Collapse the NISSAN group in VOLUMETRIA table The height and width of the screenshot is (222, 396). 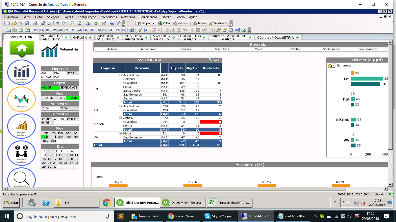[x=120, y=118]
